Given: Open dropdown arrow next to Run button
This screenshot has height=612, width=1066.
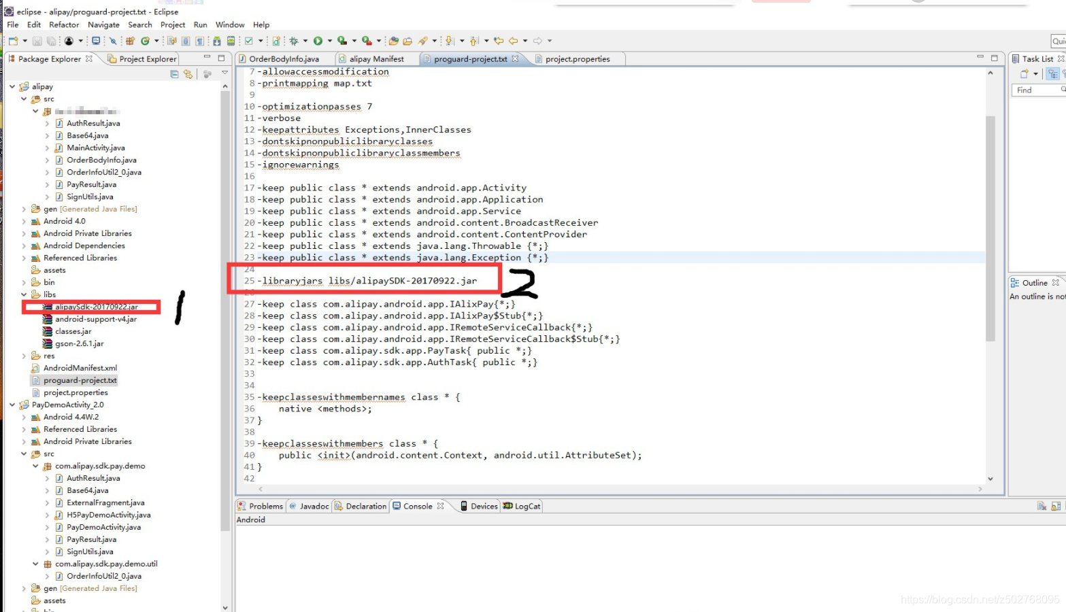Looking at the screenshot, I should coord(330,41).
